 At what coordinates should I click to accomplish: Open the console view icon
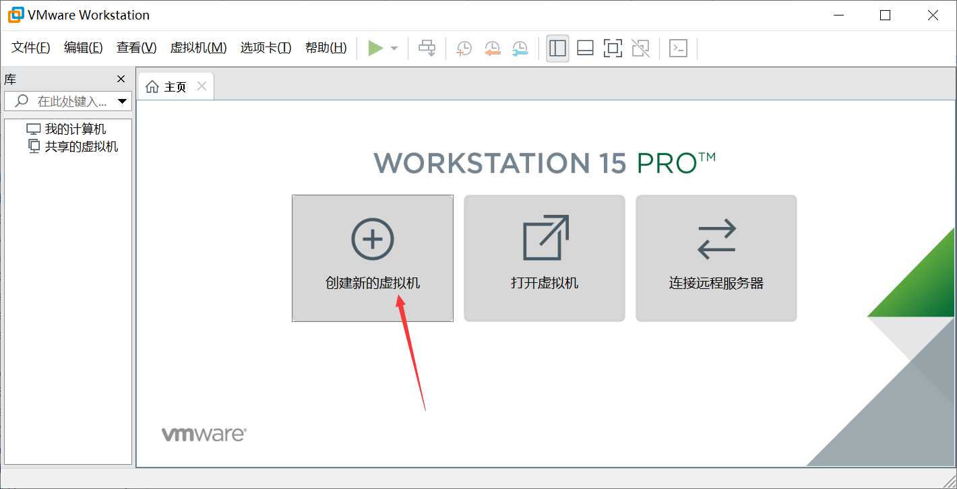click(678, 48)
